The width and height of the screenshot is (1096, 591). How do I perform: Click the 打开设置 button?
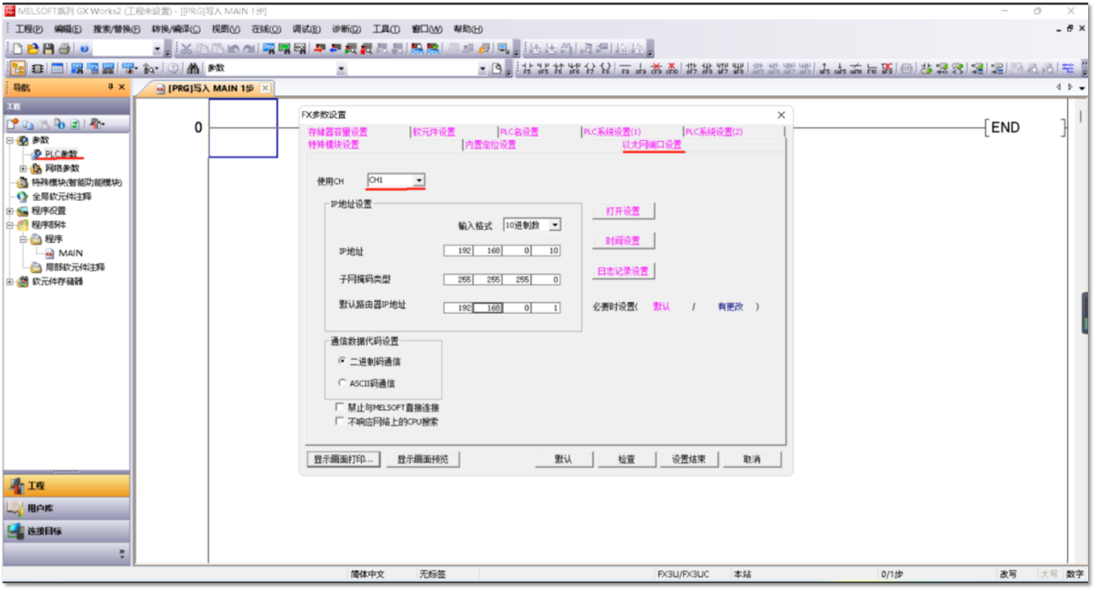623,211
